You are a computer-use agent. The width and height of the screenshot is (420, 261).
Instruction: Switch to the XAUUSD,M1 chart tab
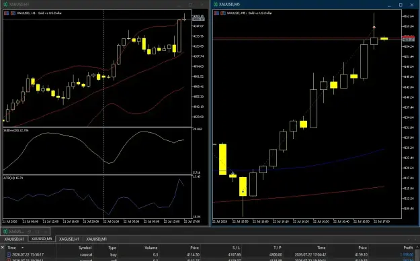click(96, 239)
